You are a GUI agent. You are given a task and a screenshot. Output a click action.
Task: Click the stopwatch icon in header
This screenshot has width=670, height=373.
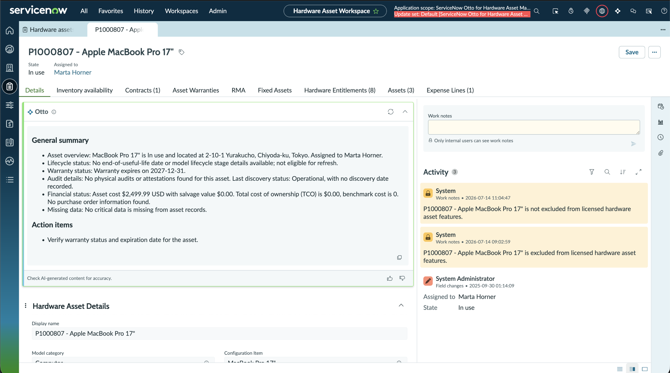pos(571,11)
